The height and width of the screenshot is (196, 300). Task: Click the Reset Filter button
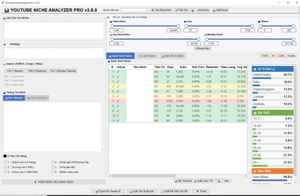click(x=202, y=49)
